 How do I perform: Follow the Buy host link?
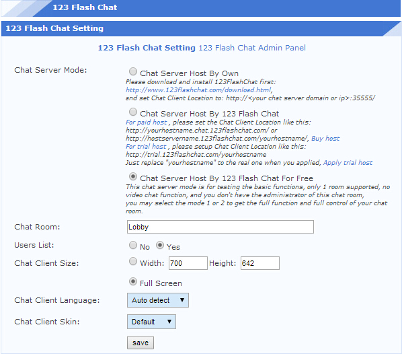325,139
